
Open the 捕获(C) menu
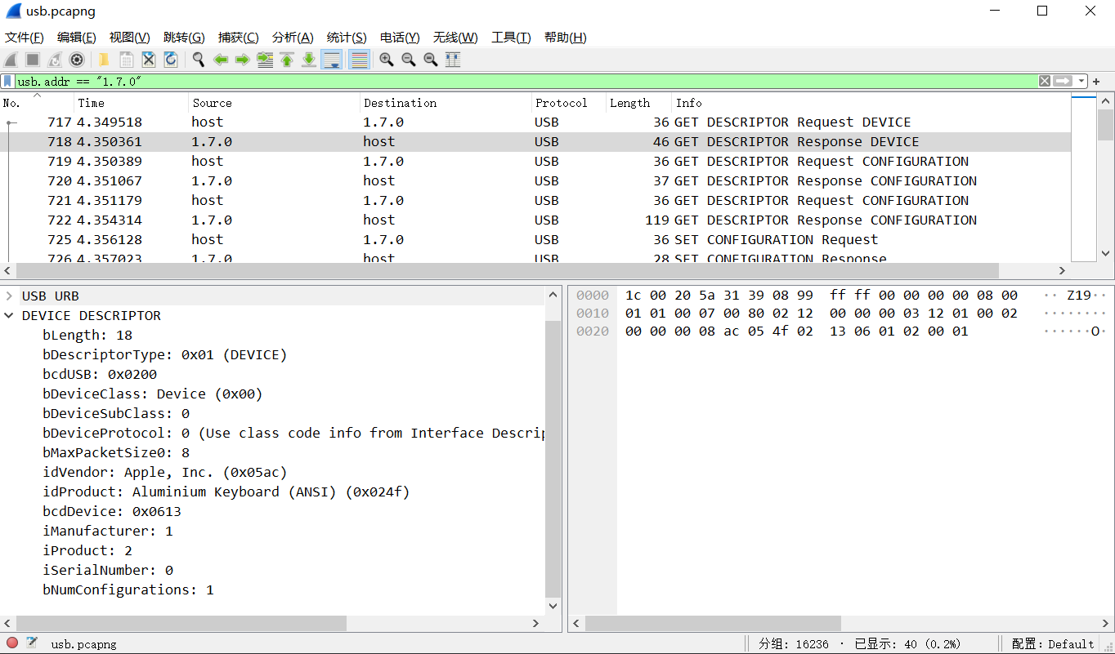(x=239, y=38)
